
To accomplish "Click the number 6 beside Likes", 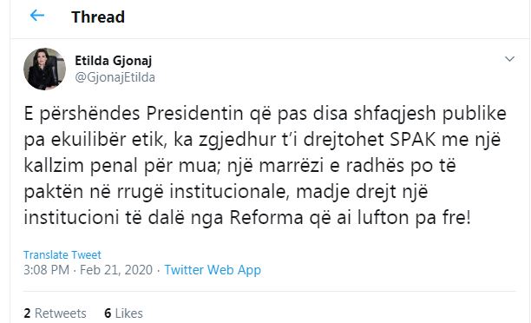I will [108, 313].
